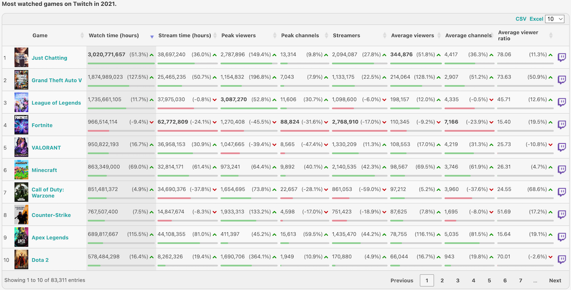571x290 pixels.
Task: Download the table as CSV
Action: [521, 19]
